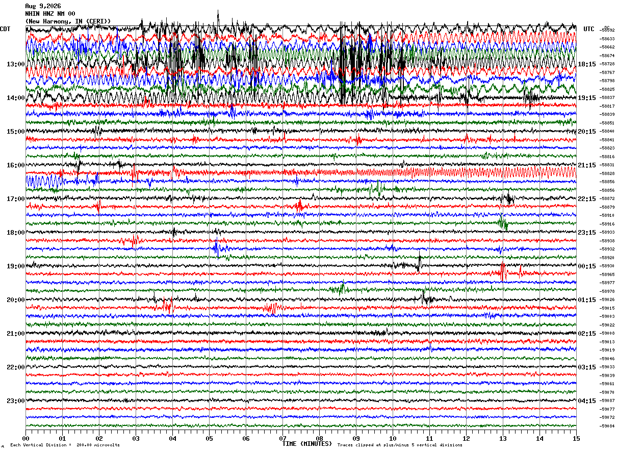Click the 15 minute tick on time axis

tap(576, 438)
